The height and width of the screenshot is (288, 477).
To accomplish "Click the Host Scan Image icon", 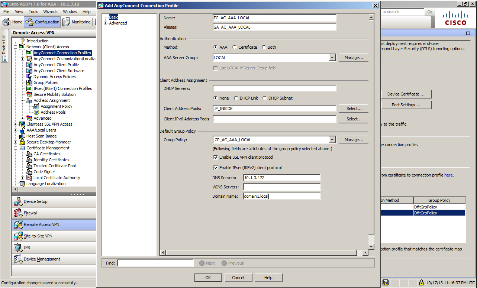I will point(22,136).
